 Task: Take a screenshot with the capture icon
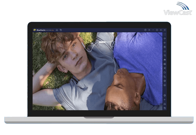pyautogui.click(x=165, y=68)
